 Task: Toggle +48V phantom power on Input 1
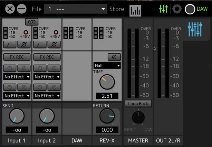point(23,32)
